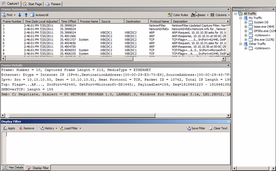This screenshot has height=171, width=276.
Task: Select lsass.exe (484) conversation
Action: point(264,27)
